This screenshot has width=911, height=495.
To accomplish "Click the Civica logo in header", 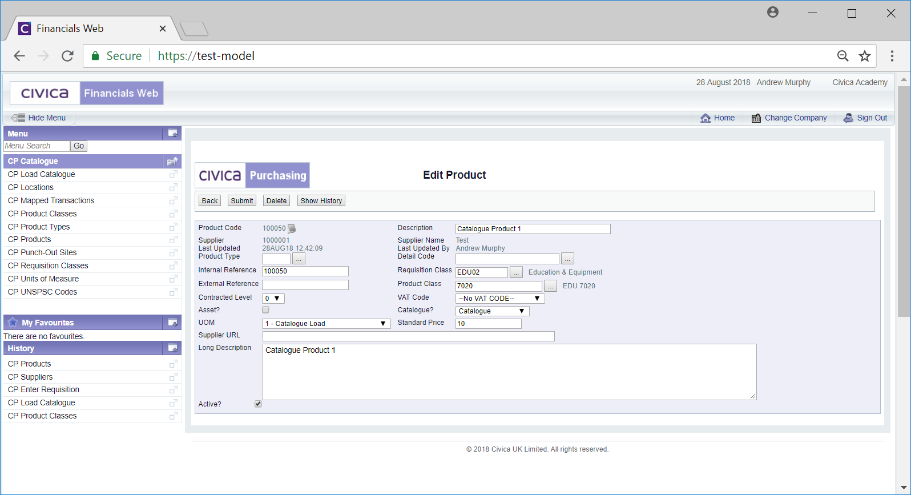I will coord(45,93).
